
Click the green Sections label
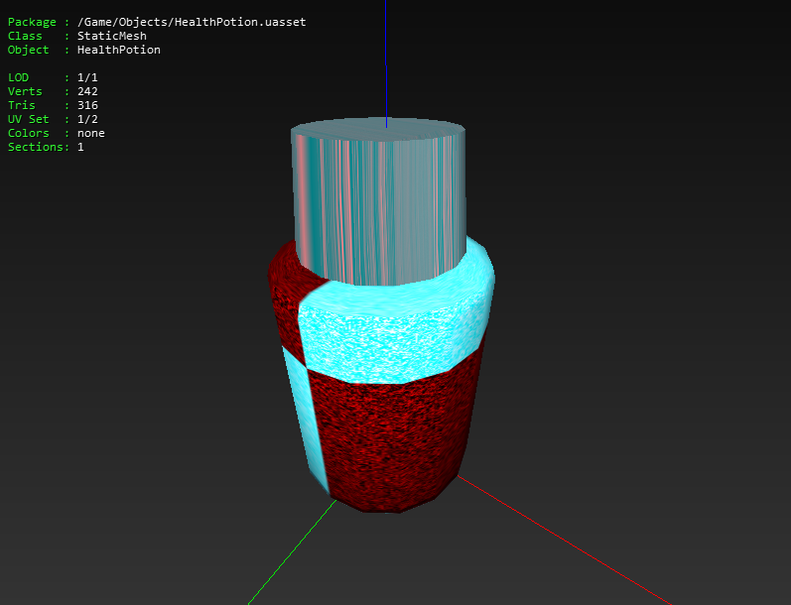(x=36, y=147)
